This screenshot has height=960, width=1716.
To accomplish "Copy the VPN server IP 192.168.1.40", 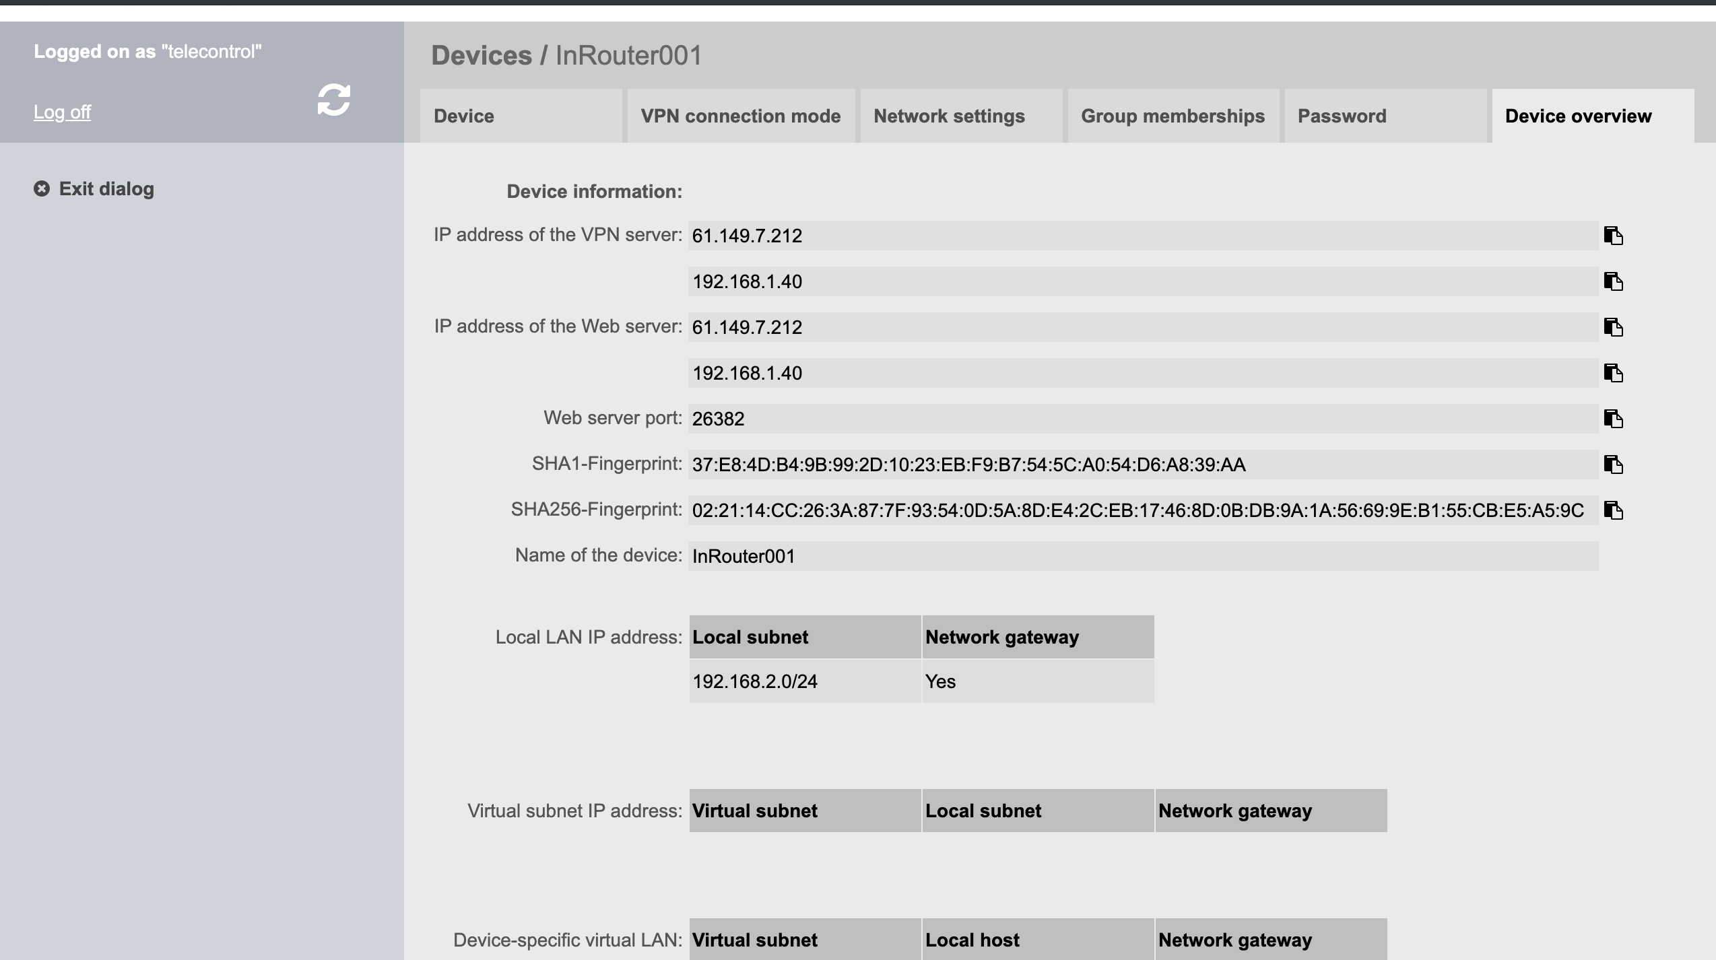I will (x=1613, y=281).
